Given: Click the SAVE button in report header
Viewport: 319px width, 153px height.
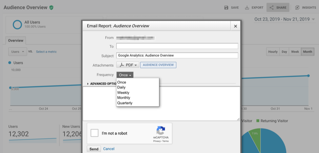Looking at the screenshot, I should coord(231,8).
